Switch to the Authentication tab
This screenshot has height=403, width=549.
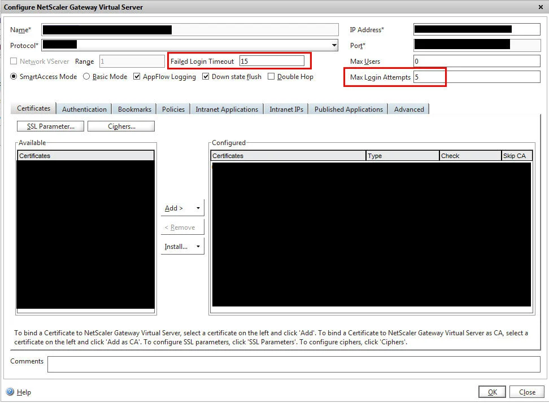[x=84, y=109]
